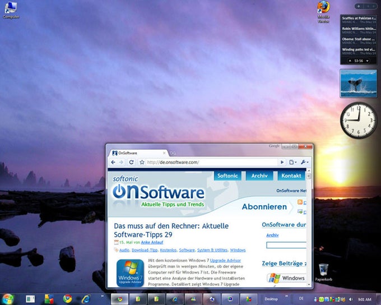The image size is (381, 305).
Task: Show previous headlines with feed gadget up arrow
Action: click(350, 61)
